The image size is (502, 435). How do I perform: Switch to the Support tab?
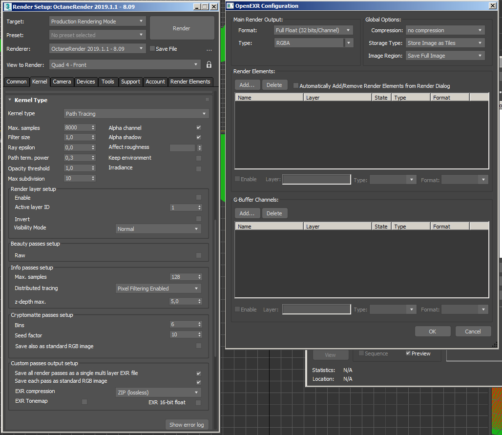(130, 82)
